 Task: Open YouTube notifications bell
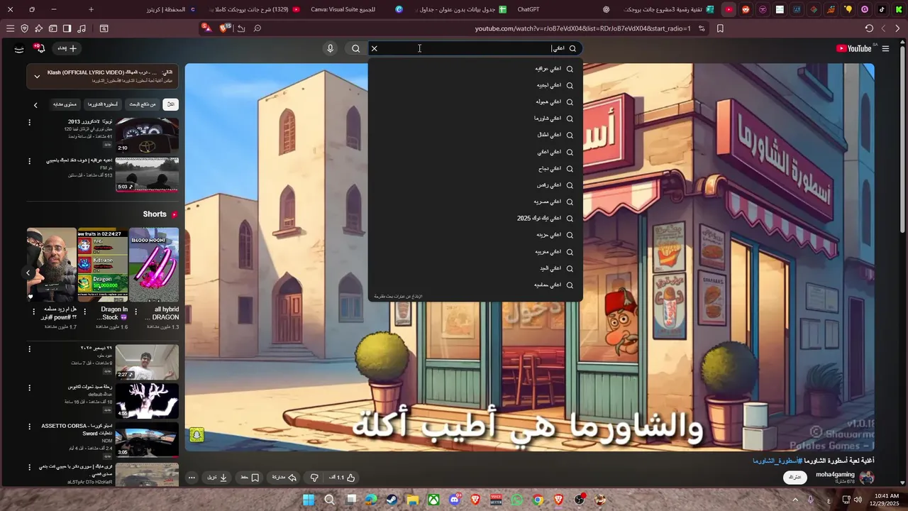click(40, 48)
